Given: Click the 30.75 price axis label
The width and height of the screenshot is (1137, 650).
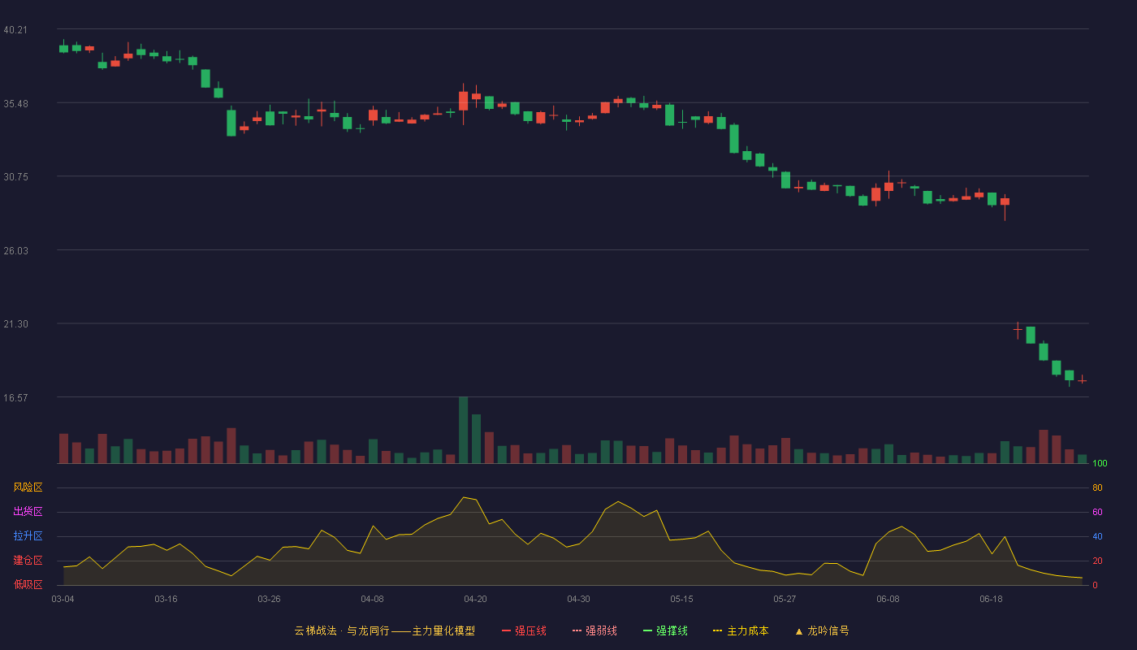Looking at the screenshot, I should (15, 176).
